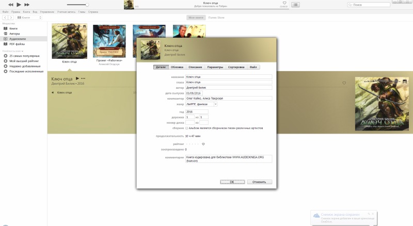Open the 'Учетная запись' menu

(65, 11)
